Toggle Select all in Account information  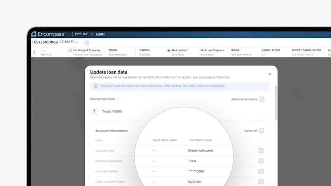click(261, 131)
